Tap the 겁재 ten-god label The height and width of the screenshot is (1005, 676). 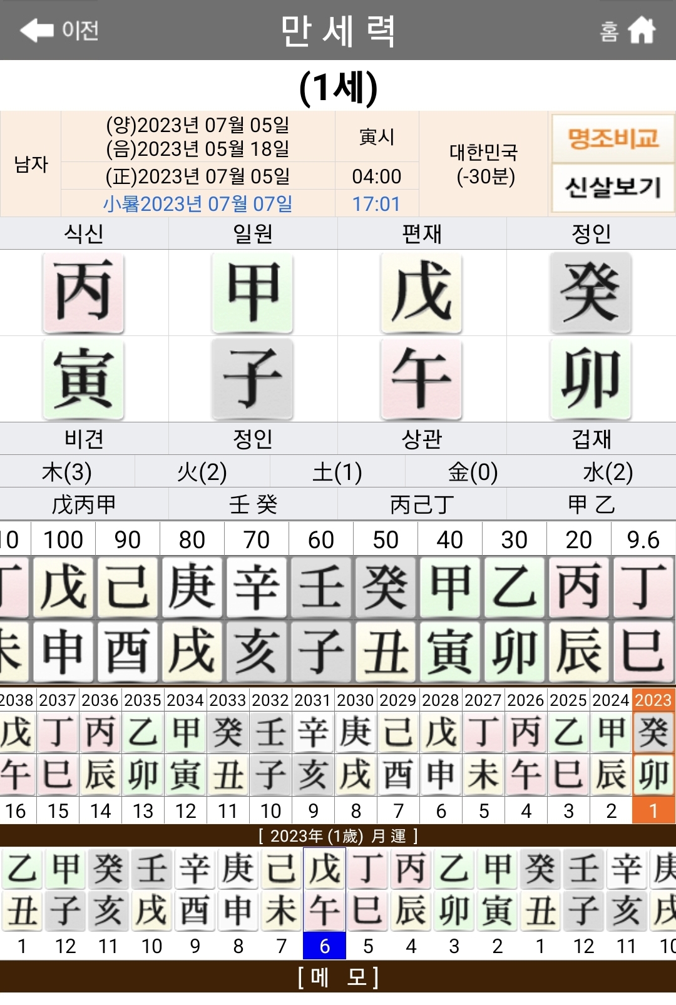(591, 439)
